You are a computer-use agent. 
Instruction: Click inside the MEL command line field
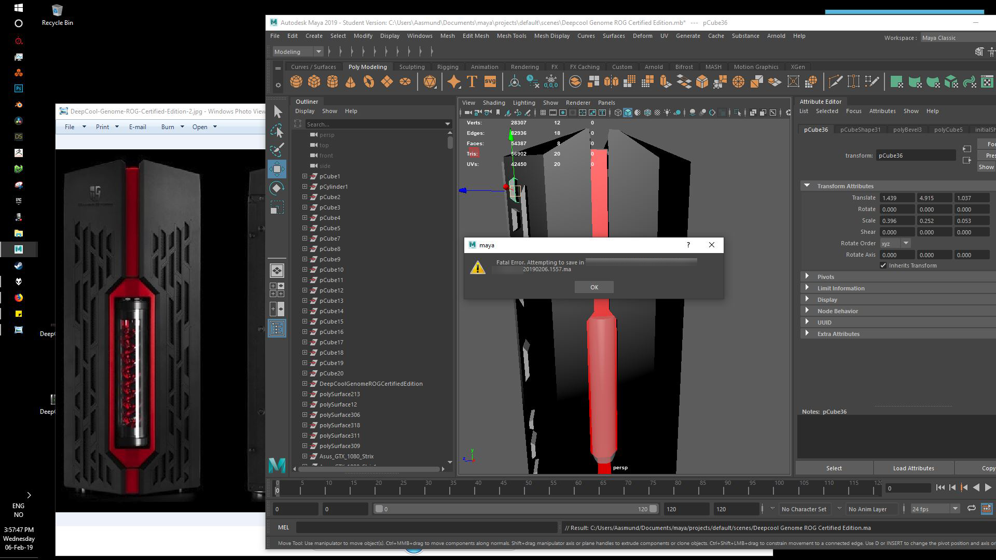(x=425, y=527)
